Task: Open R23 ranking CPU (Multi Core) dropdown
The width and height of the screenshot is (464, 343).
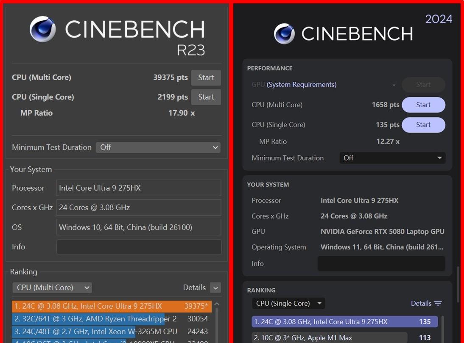Action: point(52,288)
